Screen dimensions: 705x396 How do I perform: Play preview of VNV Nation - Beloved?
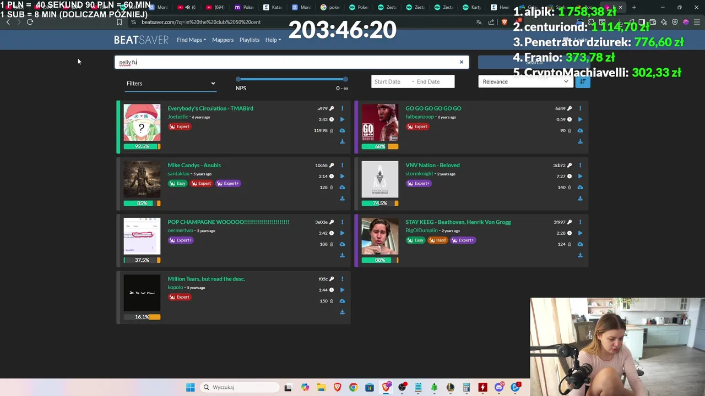(x=580, y=176)
